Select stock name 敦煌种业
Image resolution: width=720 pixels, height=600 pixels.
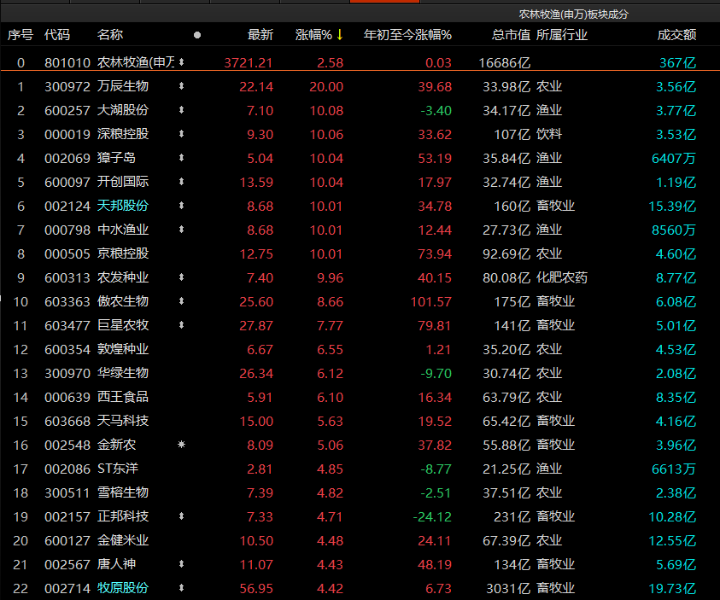tap(123, 349)
